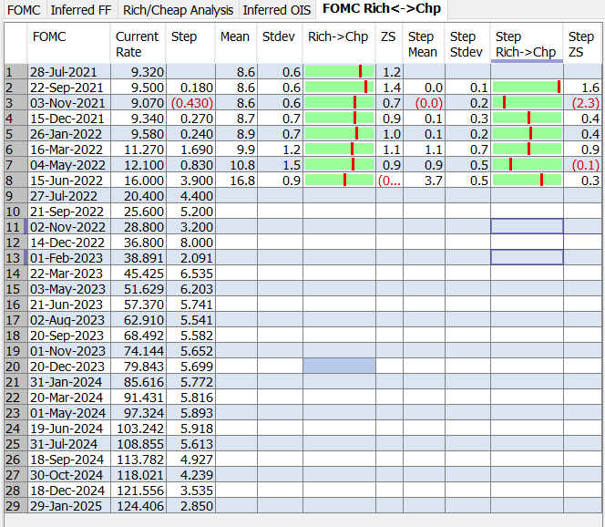Viewport: 605px width, 527px height.
Task: Select the FOMC Rich<->Chp tab
Action: [382, 9]
